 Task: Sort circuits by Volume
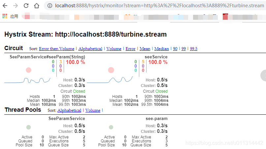(x=114, y=49)
